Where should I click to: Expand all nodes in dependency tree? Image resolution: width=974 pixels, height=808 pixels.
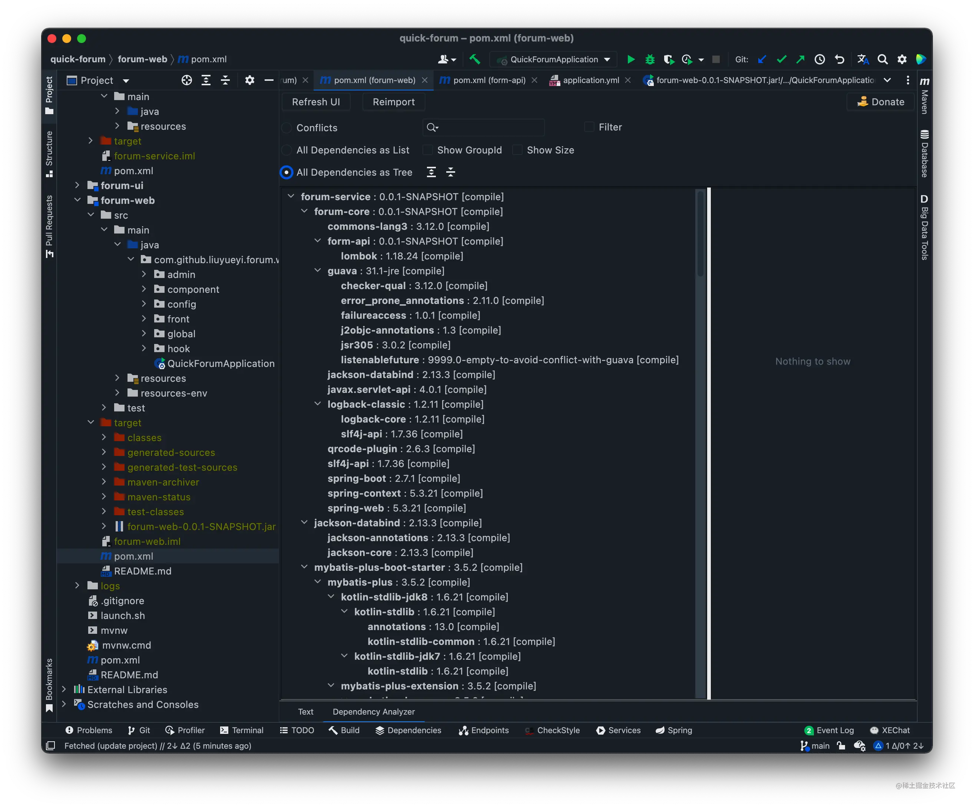431,172
